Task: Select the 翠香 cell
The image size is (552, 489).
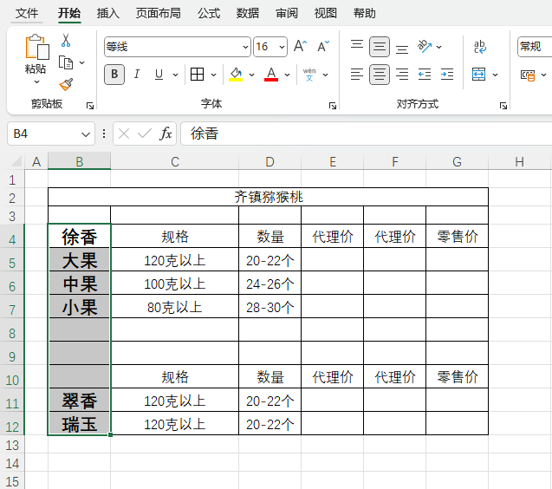Action: point(79,401)
